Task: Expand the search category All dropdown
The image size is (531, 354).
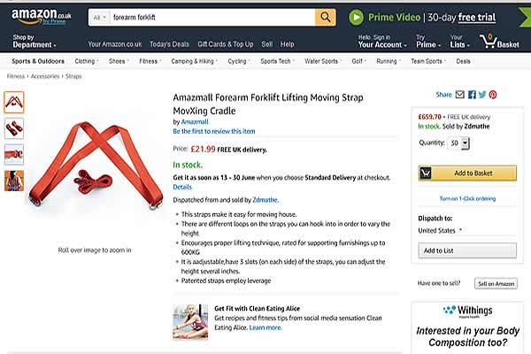Action: (x=99, y=18)
